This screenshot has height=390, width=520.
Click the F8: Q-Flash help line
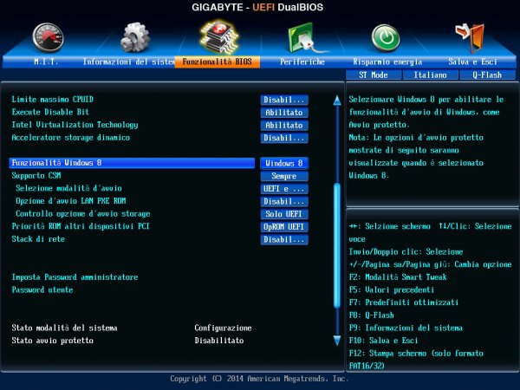[372, 315]
